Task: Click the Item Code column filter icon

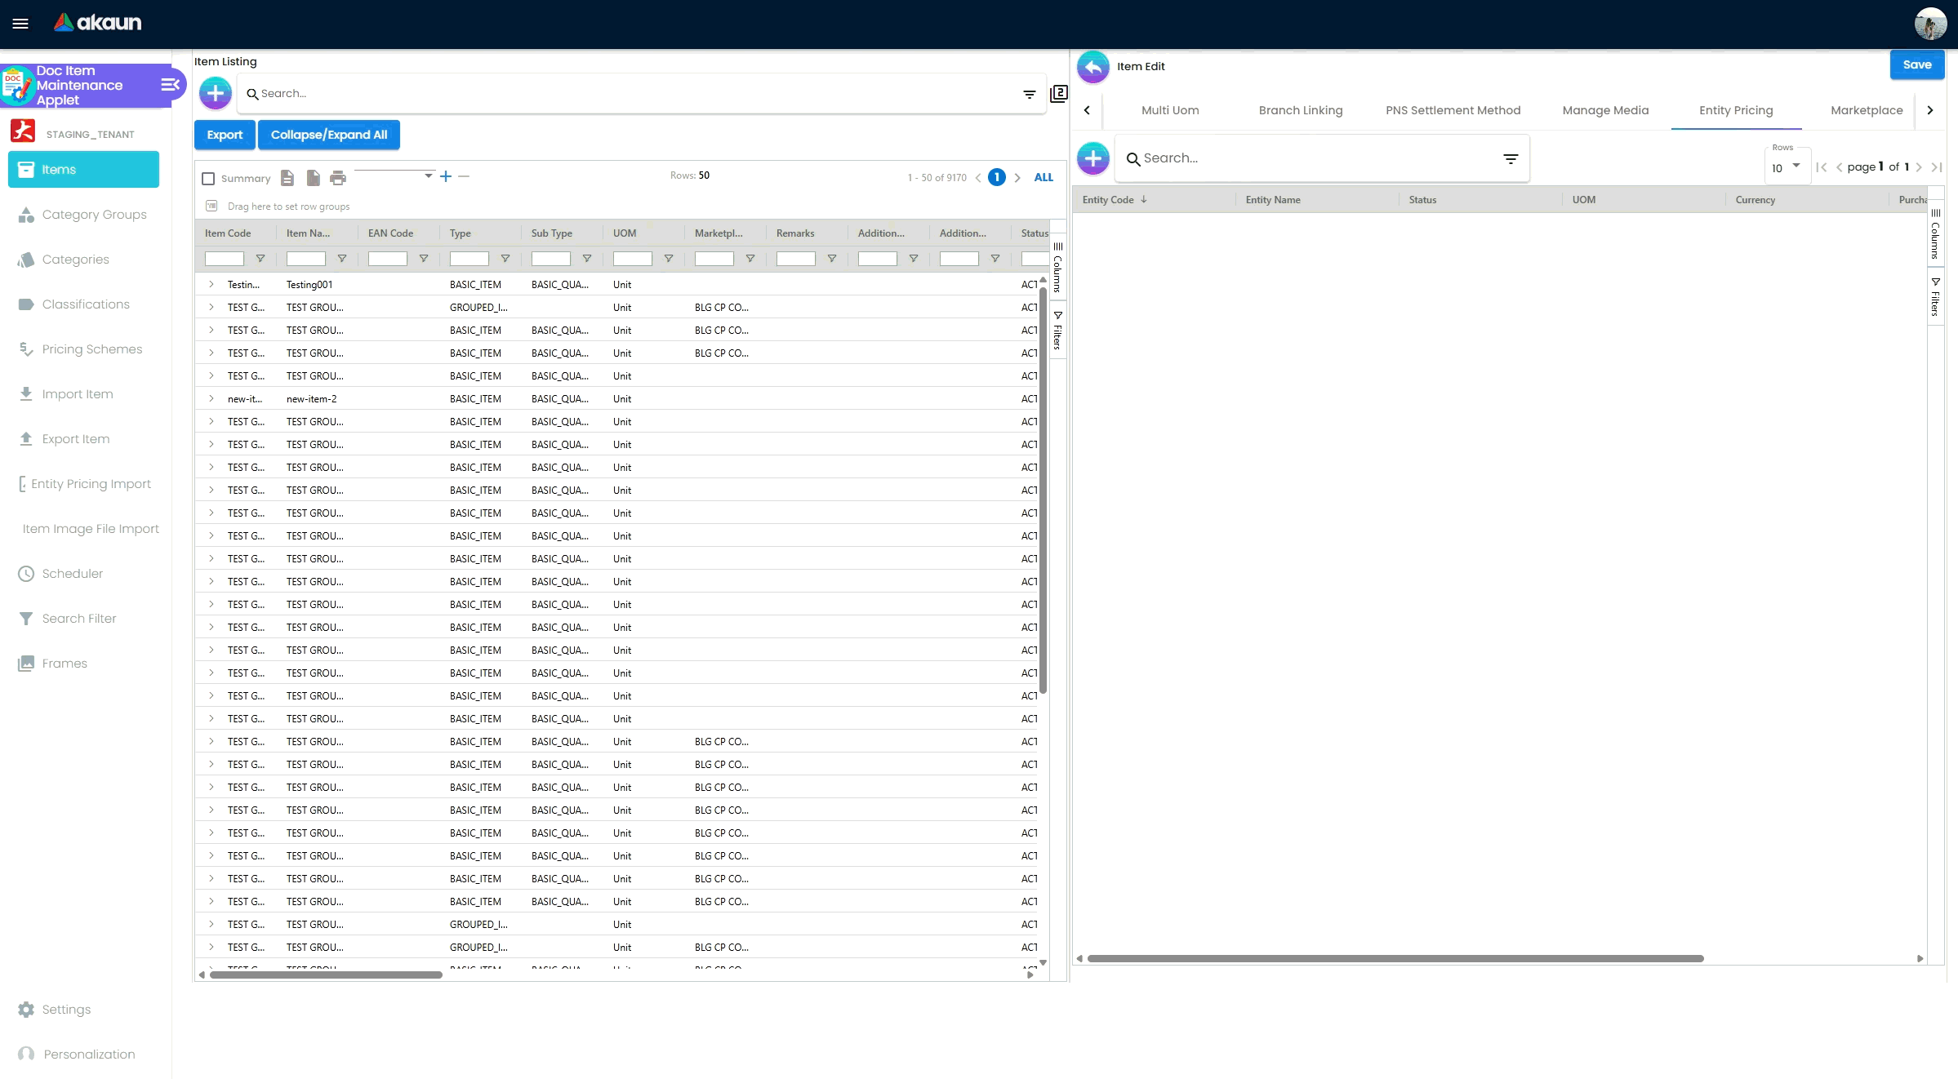Action: click(x=260, y=259)
